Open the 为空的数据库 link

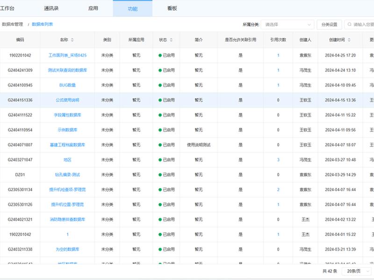67,249
